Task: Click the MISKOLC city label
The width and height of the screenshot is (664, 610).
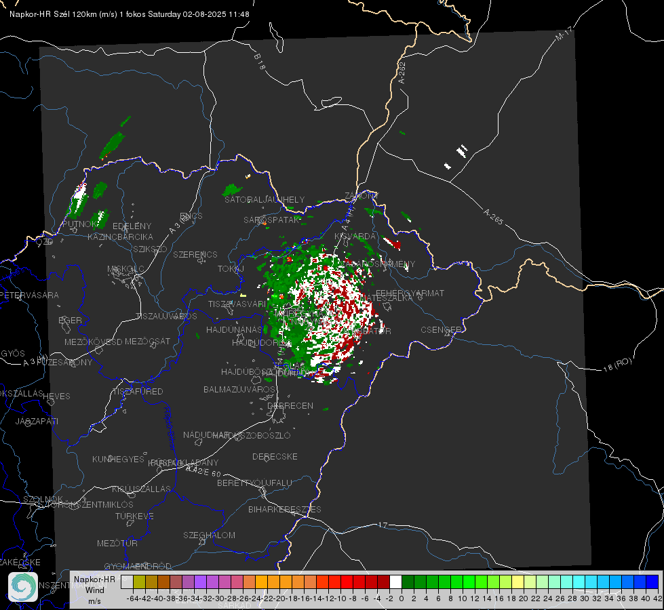Action: [125, 269]
